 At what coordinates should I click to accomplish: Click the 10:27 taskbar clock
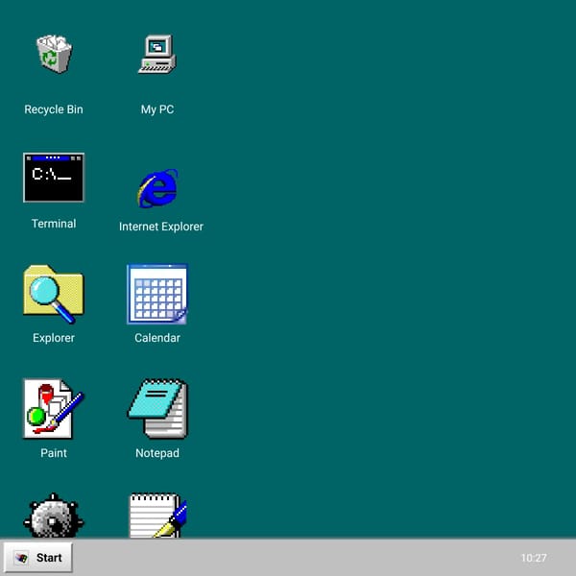534,558
